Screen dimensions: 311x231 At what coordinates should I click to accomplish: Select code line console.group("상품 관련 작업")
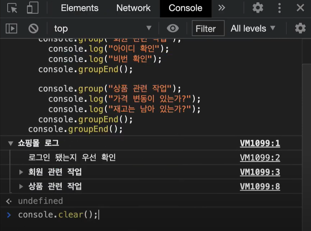point(110,89)
